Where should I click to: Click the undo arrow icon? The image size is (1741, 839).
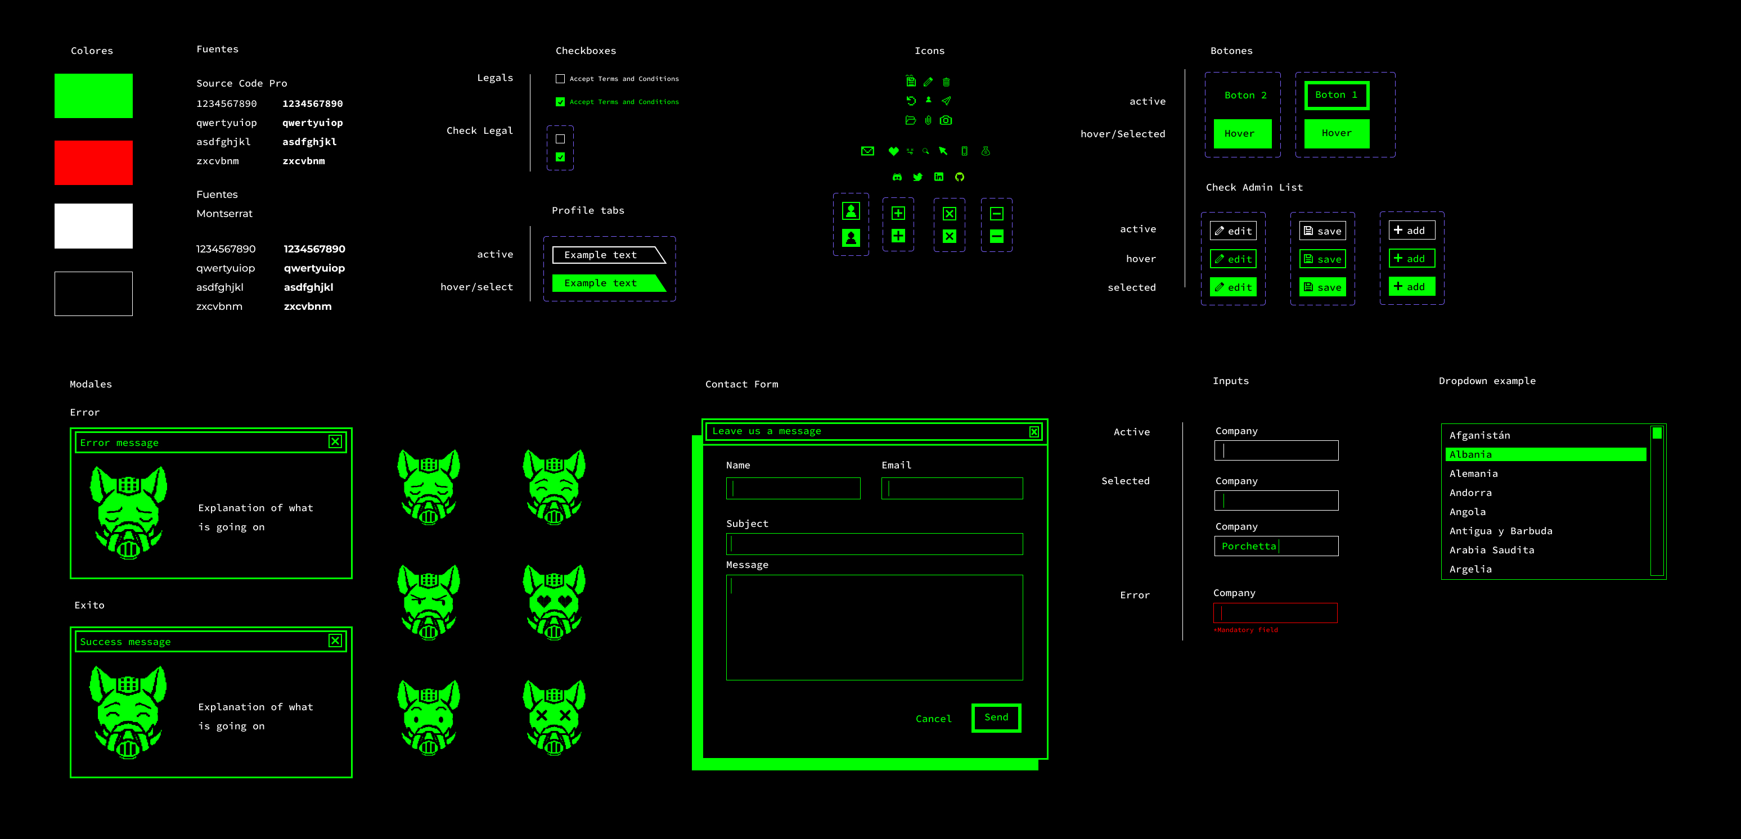pyautogui.click(x=911, y=101)
